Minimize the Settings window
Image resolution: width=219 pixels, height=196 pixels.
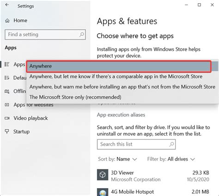186,5
